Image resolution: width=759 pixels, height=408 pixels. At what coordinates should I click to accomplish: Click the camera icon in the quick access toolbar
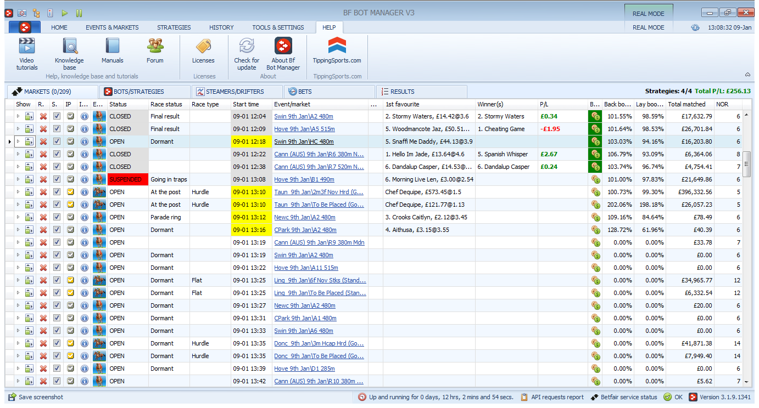pyautogui.click(x=22, y=13)
